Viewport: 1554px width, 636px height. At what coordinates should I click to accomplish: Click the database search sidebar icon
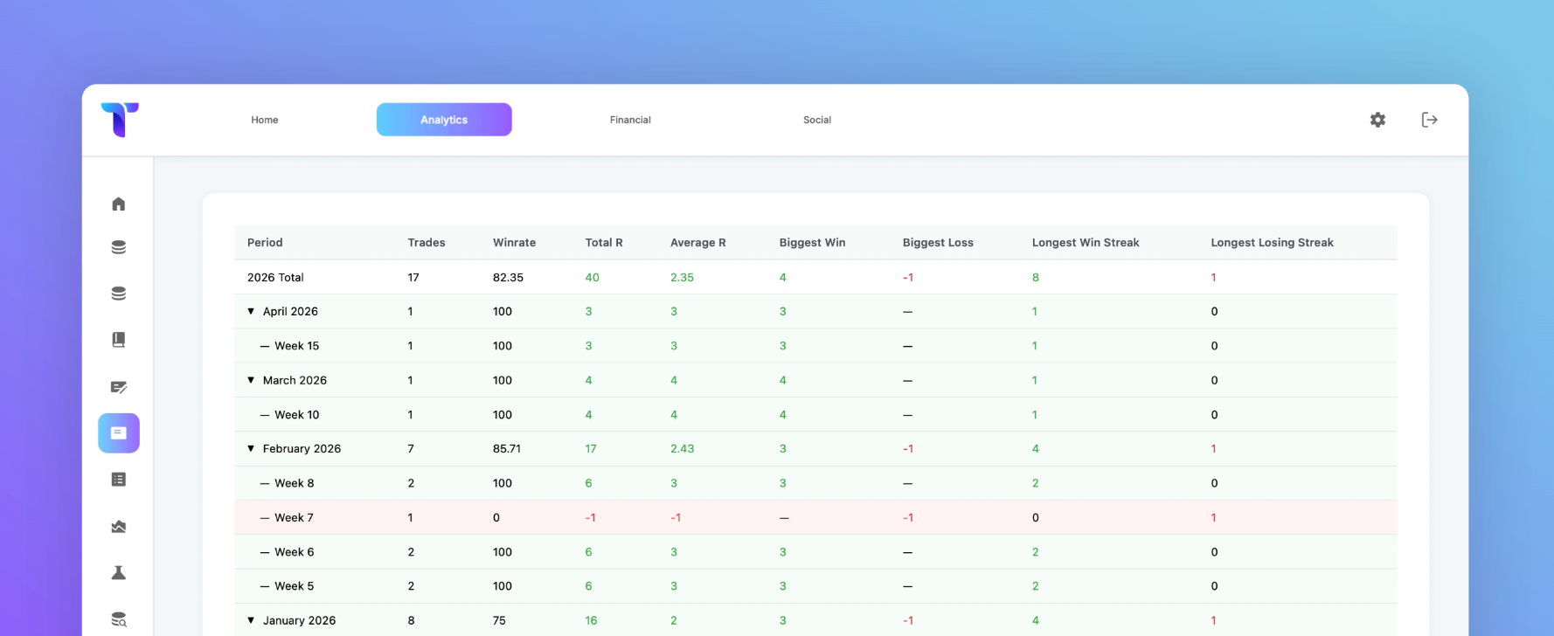pos(119,619)
